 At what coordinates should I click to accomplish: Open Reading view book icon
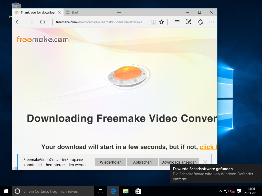[x=153, y=22]
